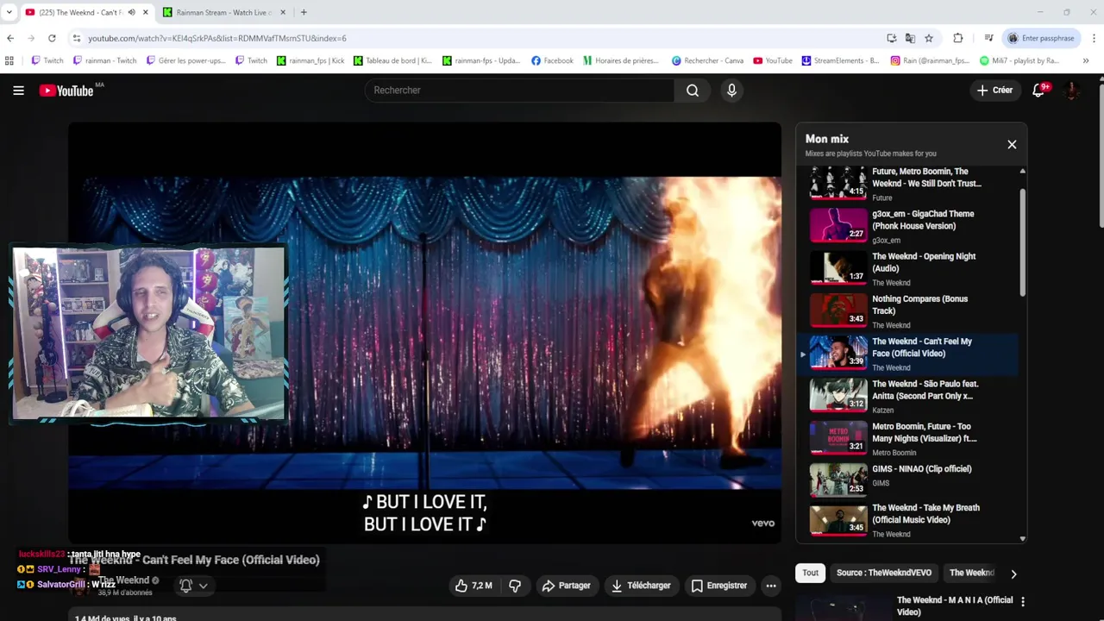The height and width of the screenshot is (621, 1104).
Task: Open Chrome three-dot menu
Action: coord(1094,38)
